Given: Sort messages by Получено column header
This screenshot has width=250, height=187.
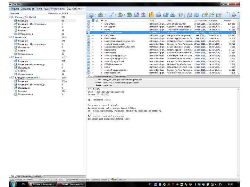Looking at the screenshot, I should pos(201,21).
